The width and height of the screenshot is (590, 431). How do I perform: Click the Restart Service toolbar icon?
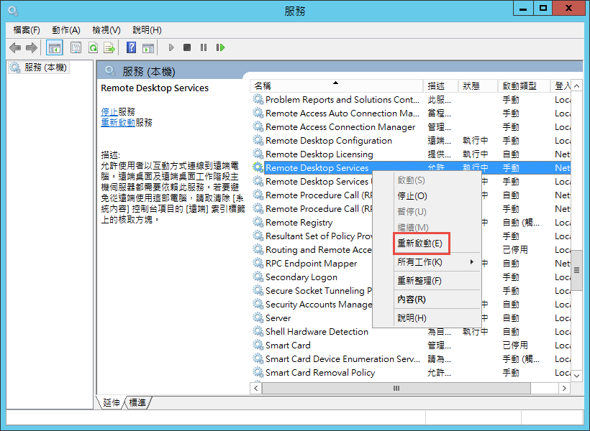(x=220, y=47)
